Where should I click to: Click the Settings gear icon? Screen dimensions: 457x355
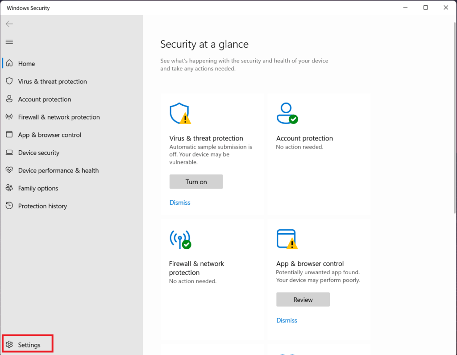pos(9,344)
